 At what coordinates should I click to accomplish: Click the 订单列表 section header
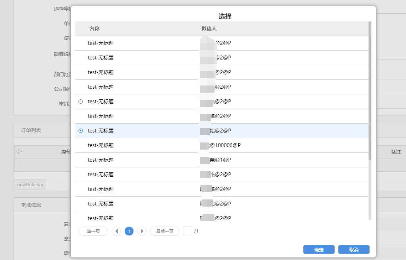[x=31, y=130]
